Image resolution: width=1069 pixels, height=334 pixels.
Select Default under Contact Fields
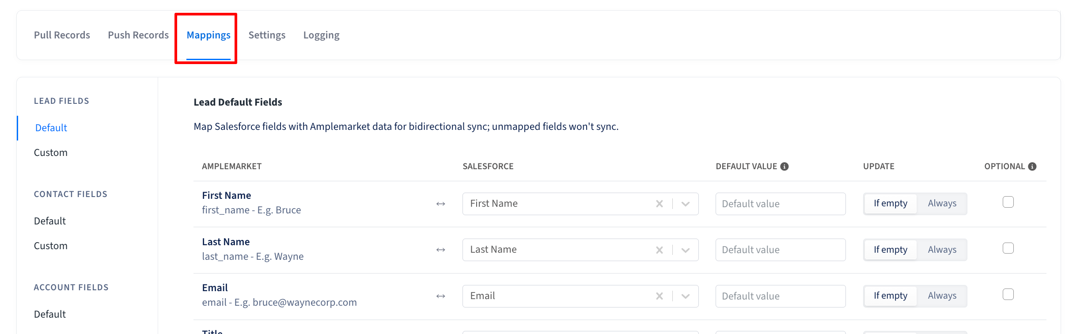50,221
